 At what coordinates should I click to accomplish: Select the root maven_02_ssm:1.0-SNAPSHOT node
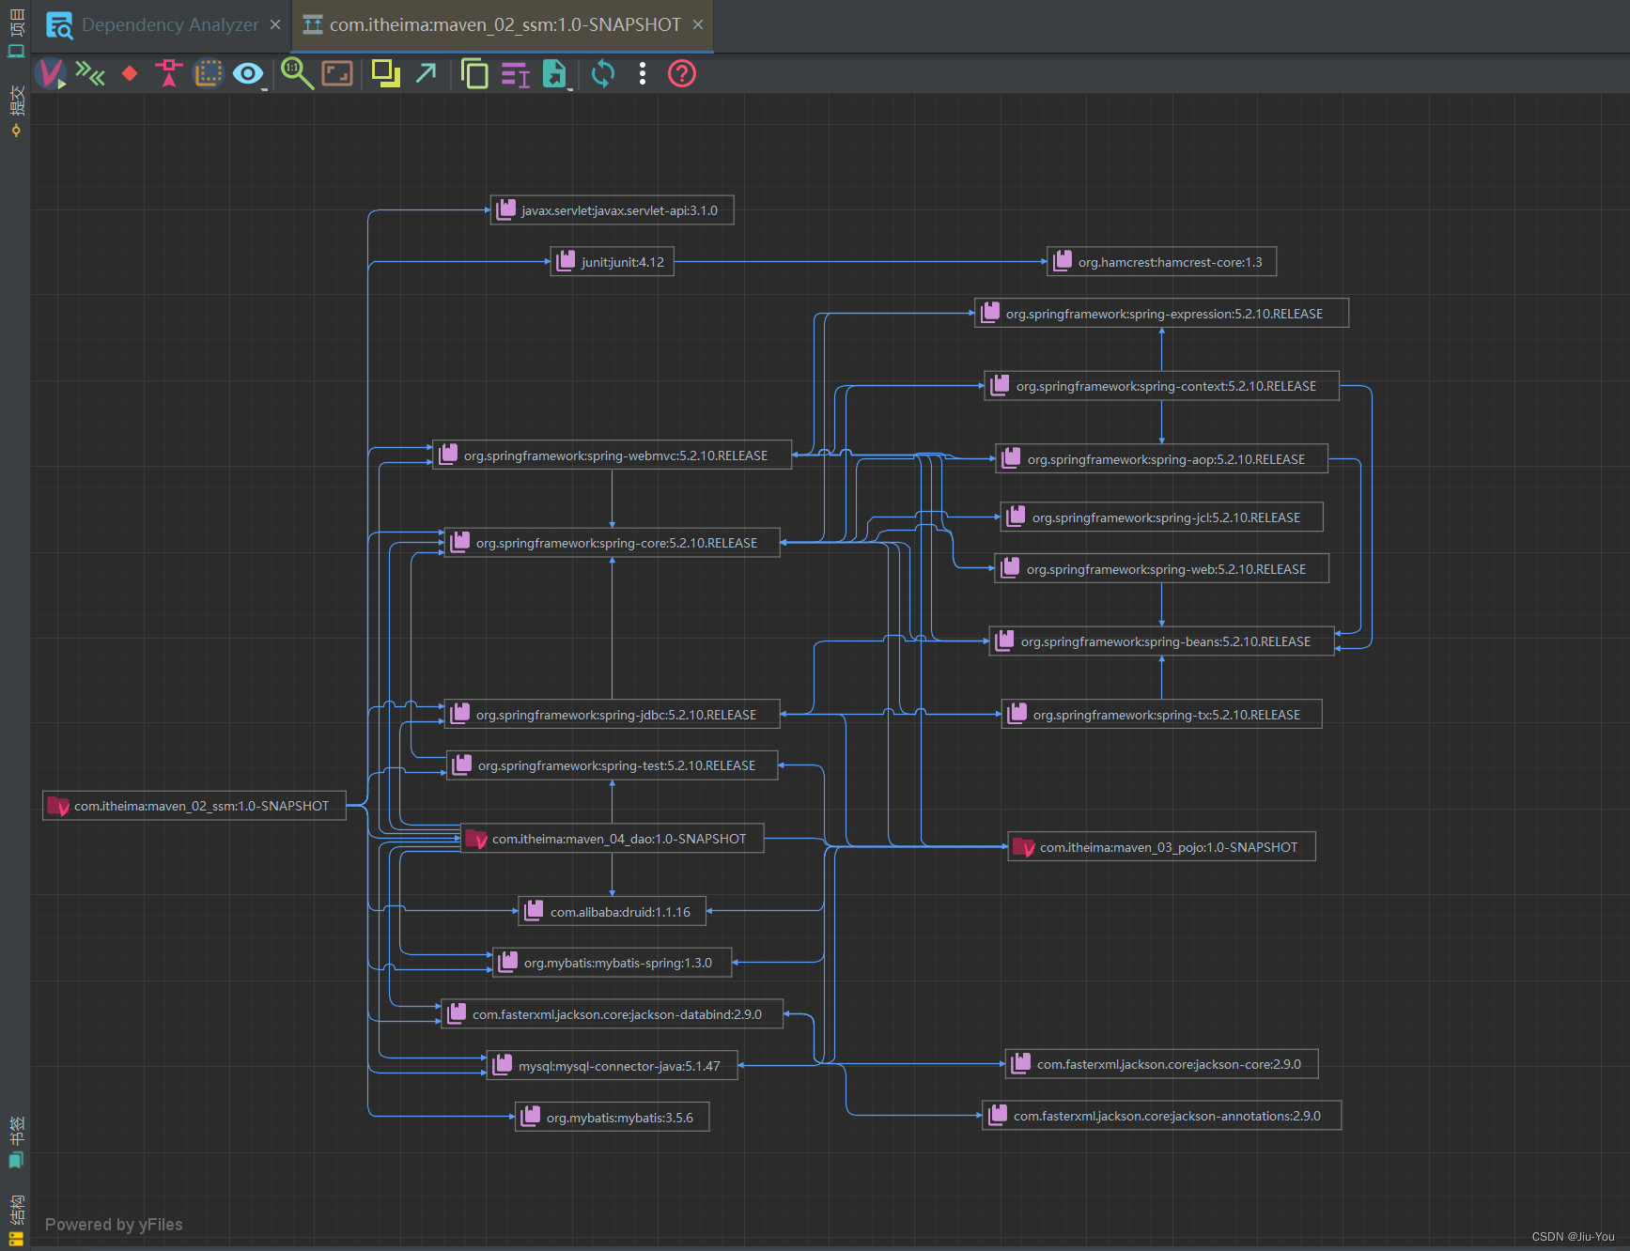pyautogui.click(x=194, y=806)
